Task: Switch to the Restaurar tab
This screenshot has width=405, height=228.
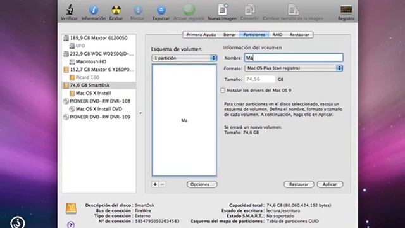Action: [x=299, y=35]
